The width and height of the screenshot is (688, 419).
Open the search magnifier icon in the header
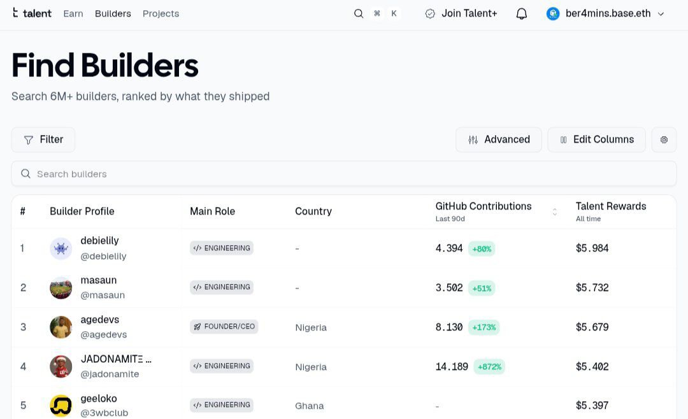(x=359, y=13)
